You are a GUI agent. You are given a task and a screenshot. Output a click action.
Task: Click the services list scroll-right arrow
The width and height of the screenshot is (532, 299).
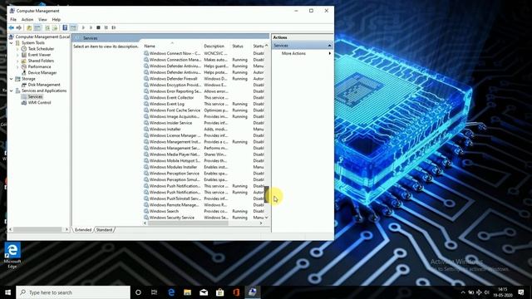[x=260, y=223]
